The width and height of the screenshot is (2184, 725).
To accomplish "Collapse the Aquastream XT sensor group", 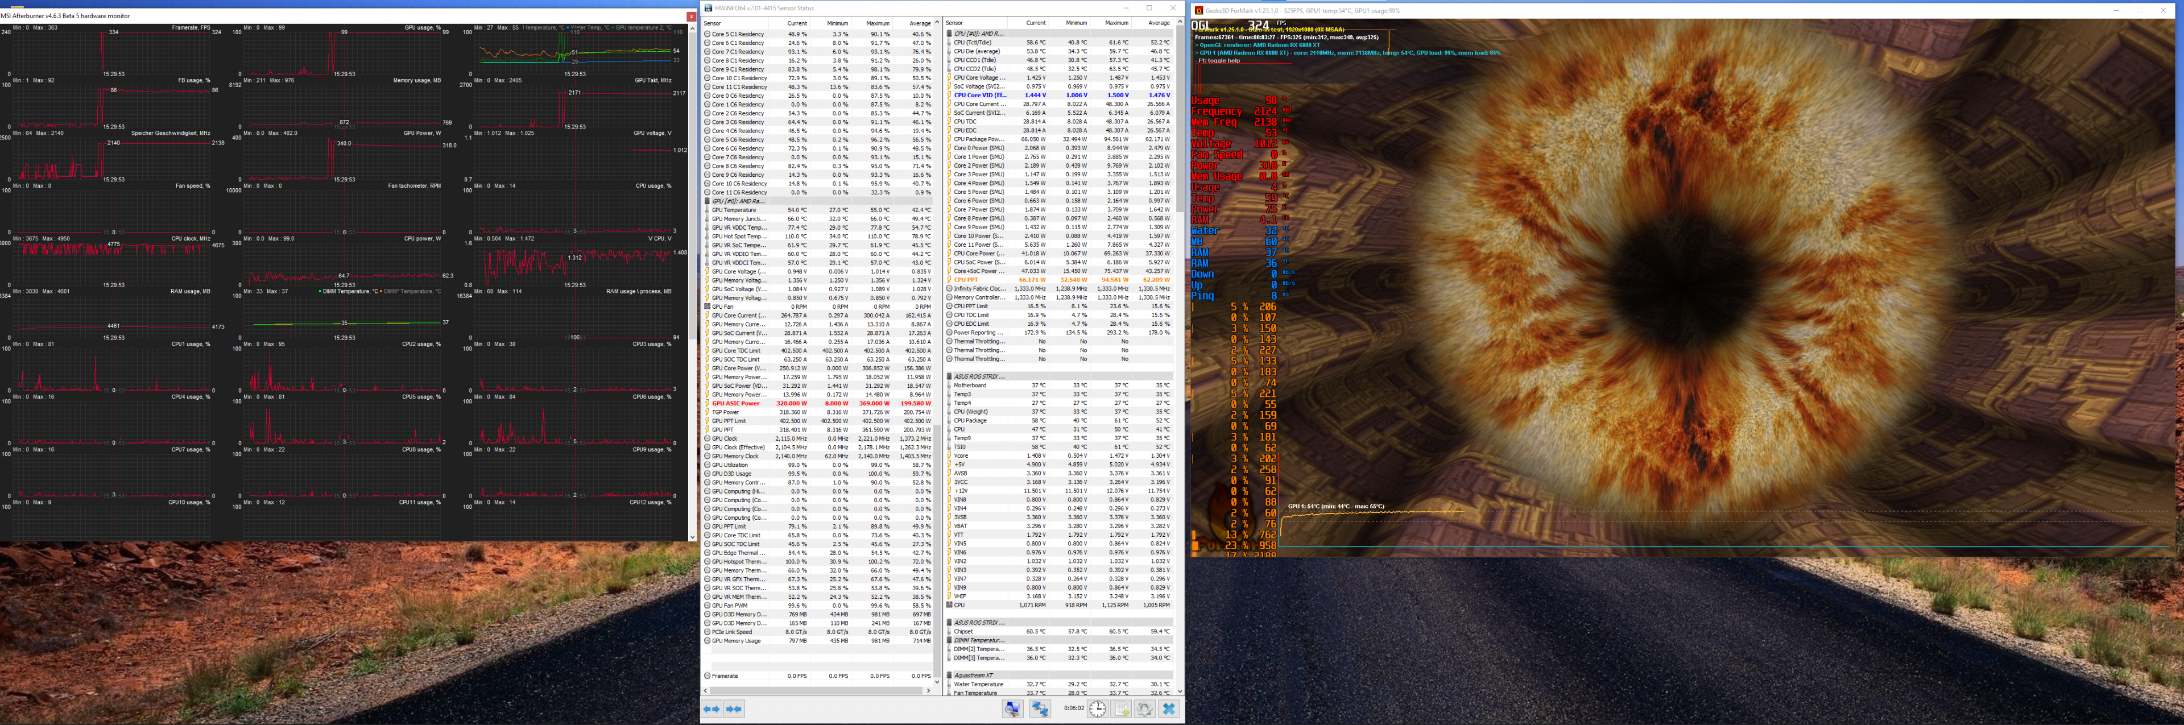I will 973,676.
